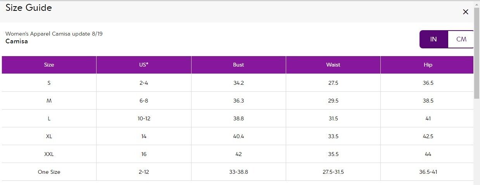
Task: Click the Waist column header
Action: point(333,65)
